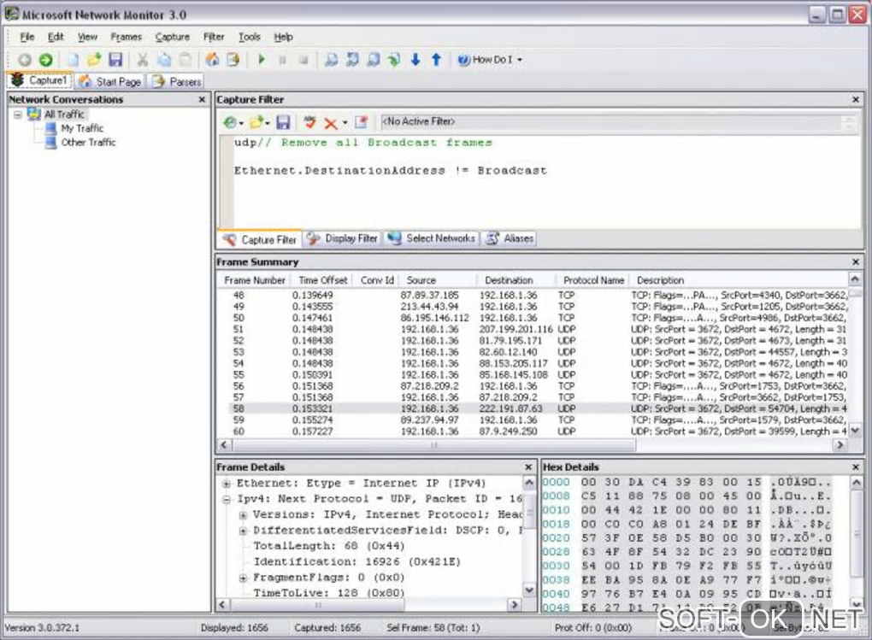This screenshot has height=640, width=872.
Task: Click the gray Back navigation arrow
Action: pyautogui.click(x=25, y=60)
